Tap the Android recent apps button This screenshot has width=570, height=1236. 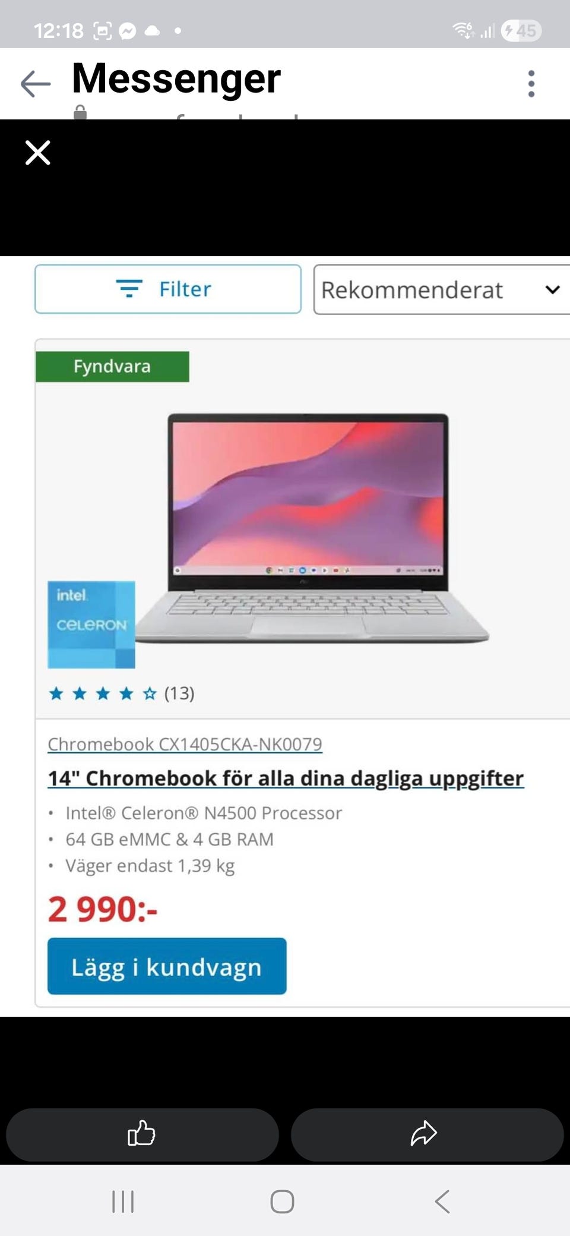click(123, 1202)
